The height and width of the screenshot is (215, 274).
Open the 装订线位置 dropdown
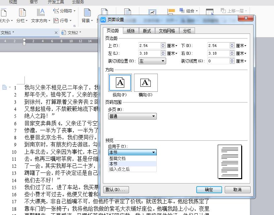click(x=152, y=61)
